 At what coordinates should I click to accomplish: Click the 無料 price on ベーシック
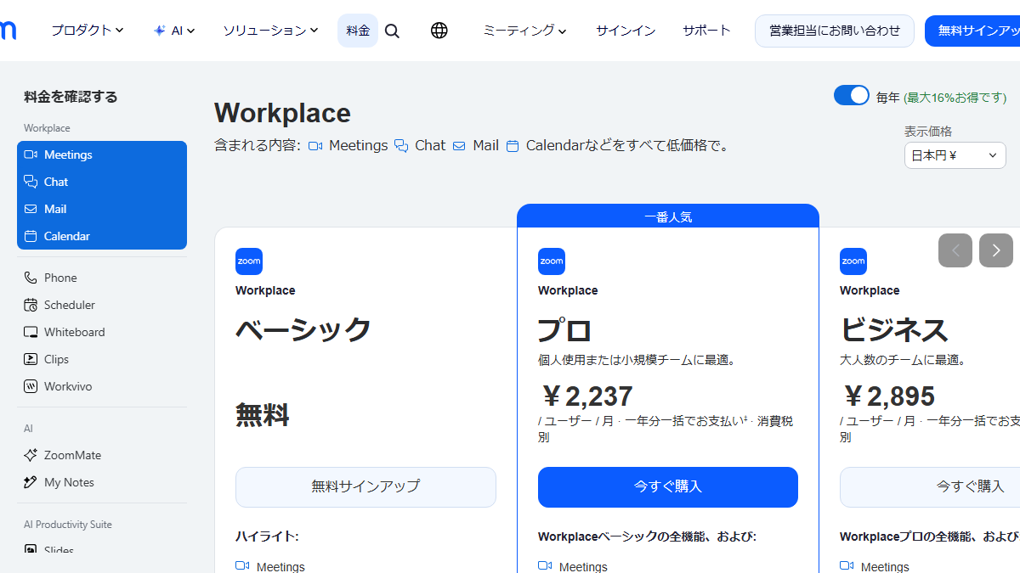[263, 416]
